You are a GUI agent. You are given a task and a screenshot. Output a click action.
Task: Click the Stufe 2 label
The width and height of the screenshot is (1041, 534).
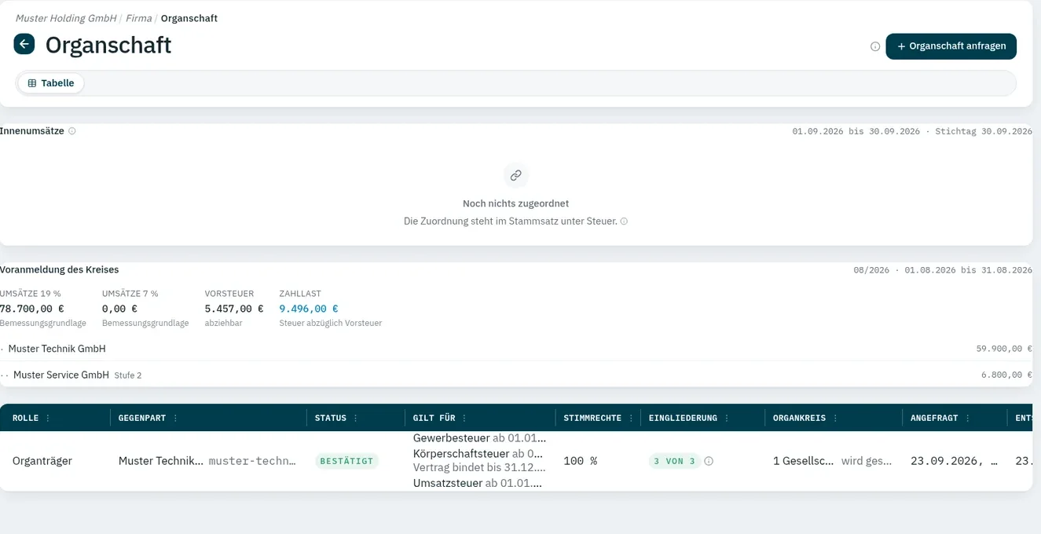click(x=128, y=375)
